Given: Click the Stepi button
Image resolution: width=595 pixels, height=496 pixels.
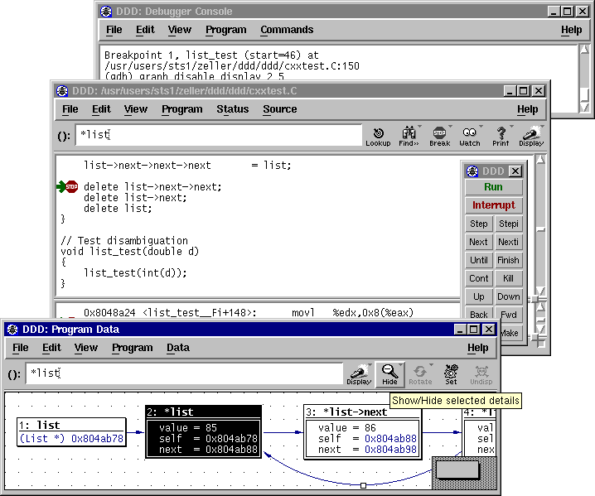Looking at the screenshot, I should pos(509,224).
